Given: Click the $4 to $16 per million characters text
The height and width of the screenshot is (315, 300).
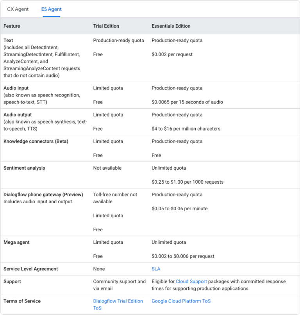Looking at the screenshot, I should click(186, 129).
